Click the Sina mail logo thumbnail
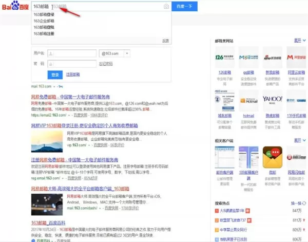 pos(273,58)
